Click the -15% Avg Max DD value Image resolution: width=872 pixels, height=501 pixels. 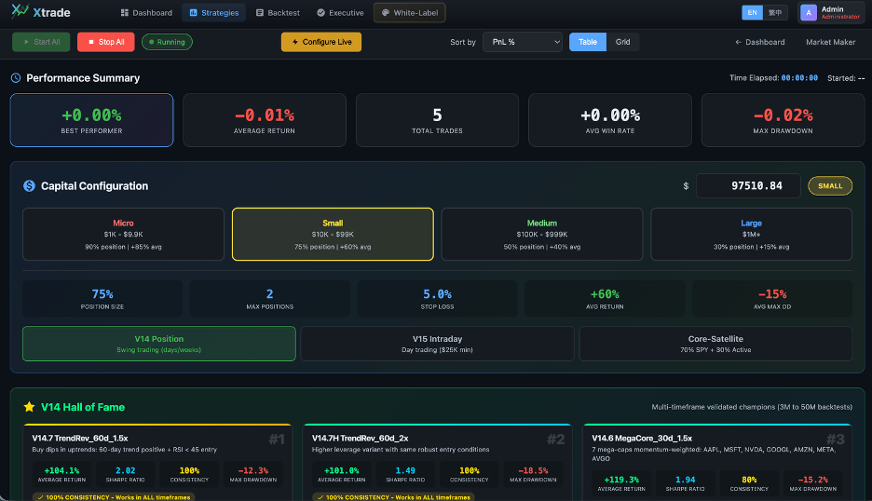[772, 294]
